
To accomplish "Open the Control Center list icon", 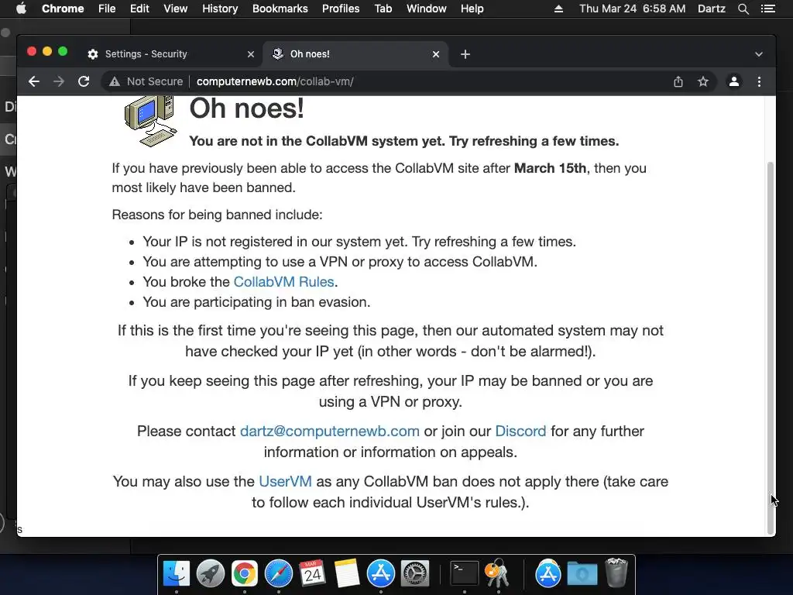I will tap(767, 9).
